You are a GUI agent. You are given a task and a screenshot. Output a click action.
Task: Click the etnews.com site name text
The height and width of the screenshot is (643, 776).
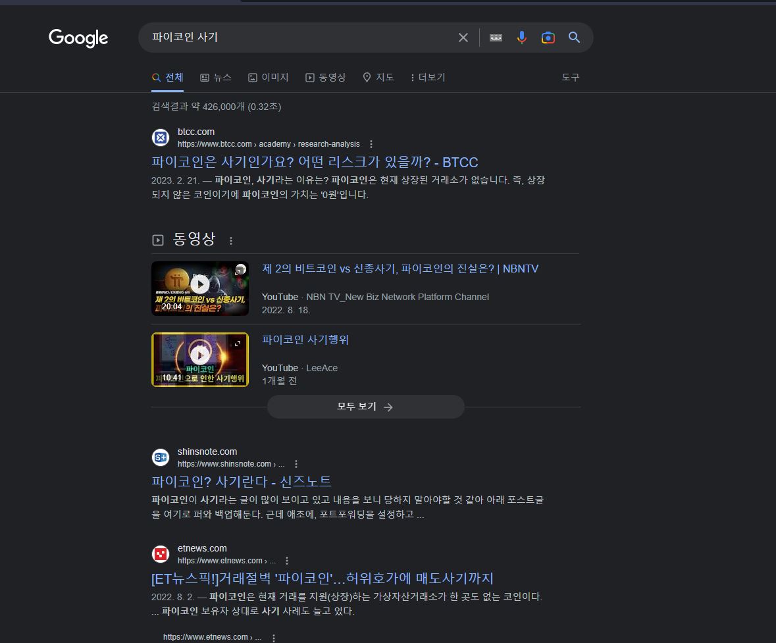click(202, 548)
